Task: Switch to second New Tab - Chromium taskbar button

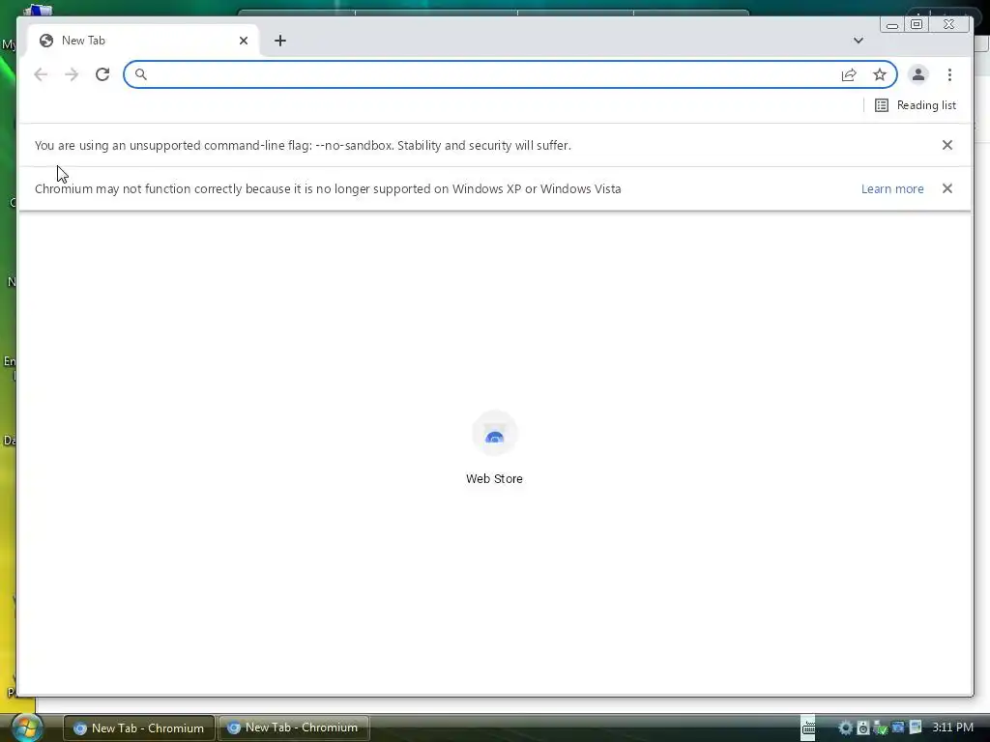Action: pyautogui.click(x=294, y=728)
